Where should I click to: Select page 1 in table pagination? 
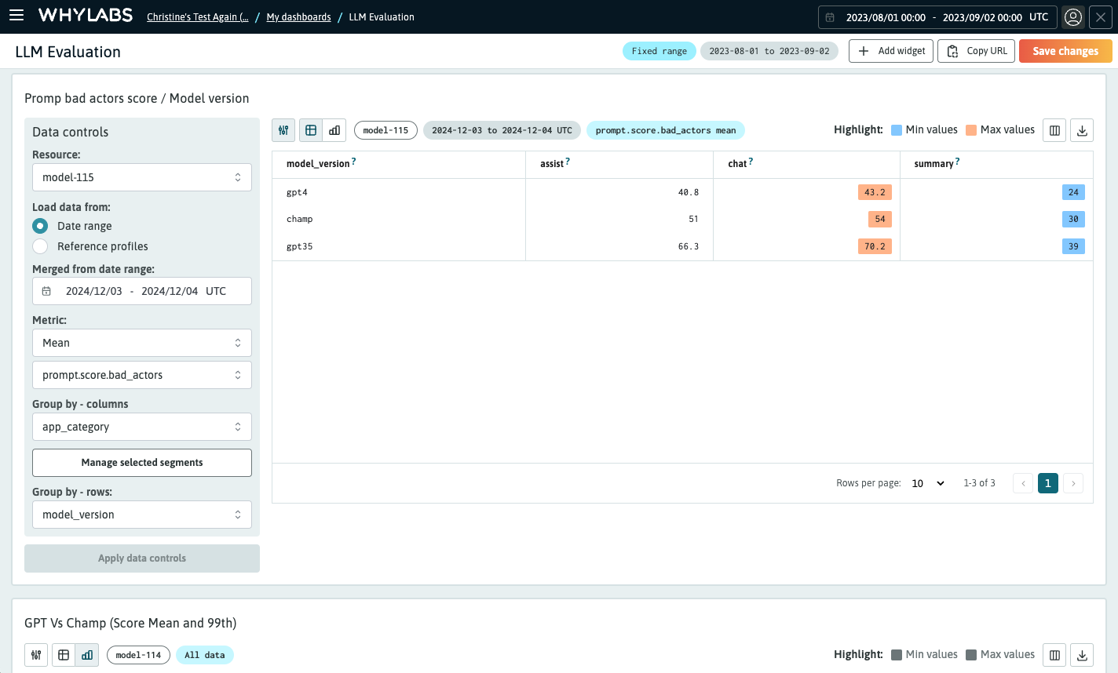1047,483
